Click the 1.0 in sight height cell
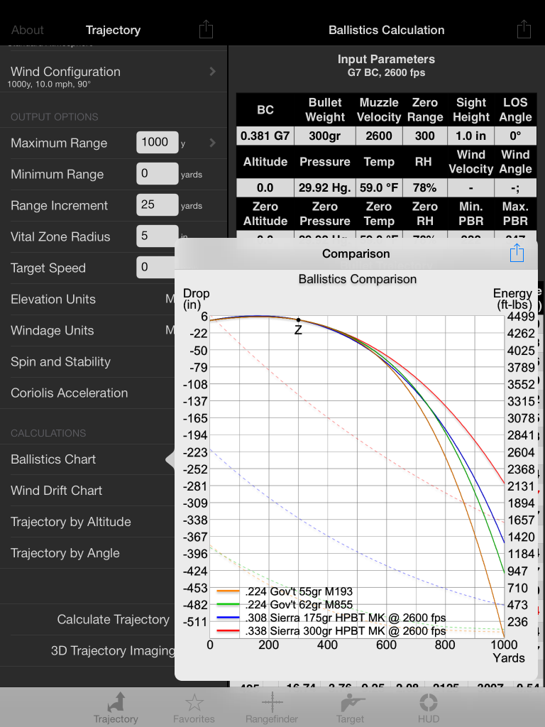This screenshot has height=727, width=545. pos(471,136)
